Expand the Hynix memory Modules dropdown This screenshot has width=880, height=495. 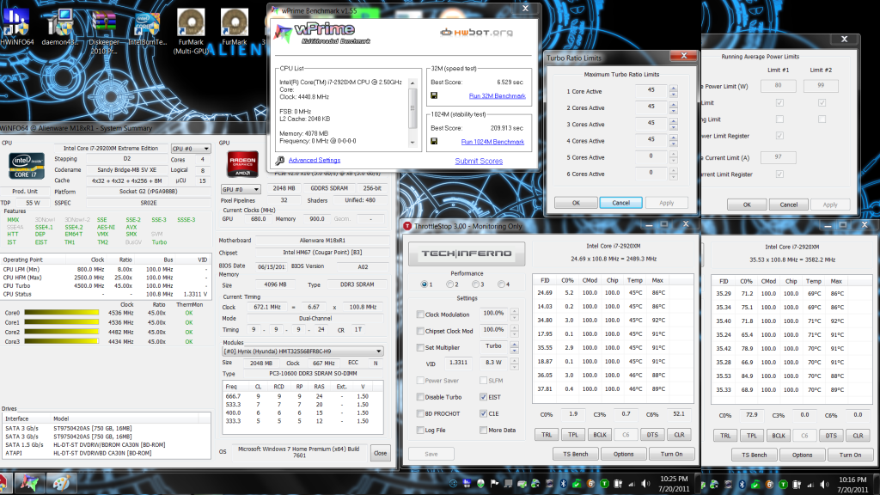tap(303, 351)
